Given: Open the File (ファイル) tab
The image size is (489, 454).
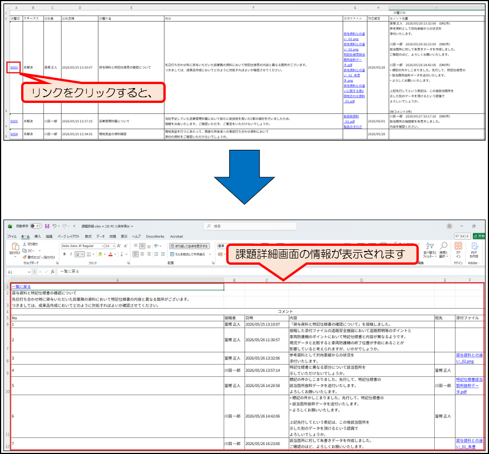Looking at the screenshot, I should (12, 236).
